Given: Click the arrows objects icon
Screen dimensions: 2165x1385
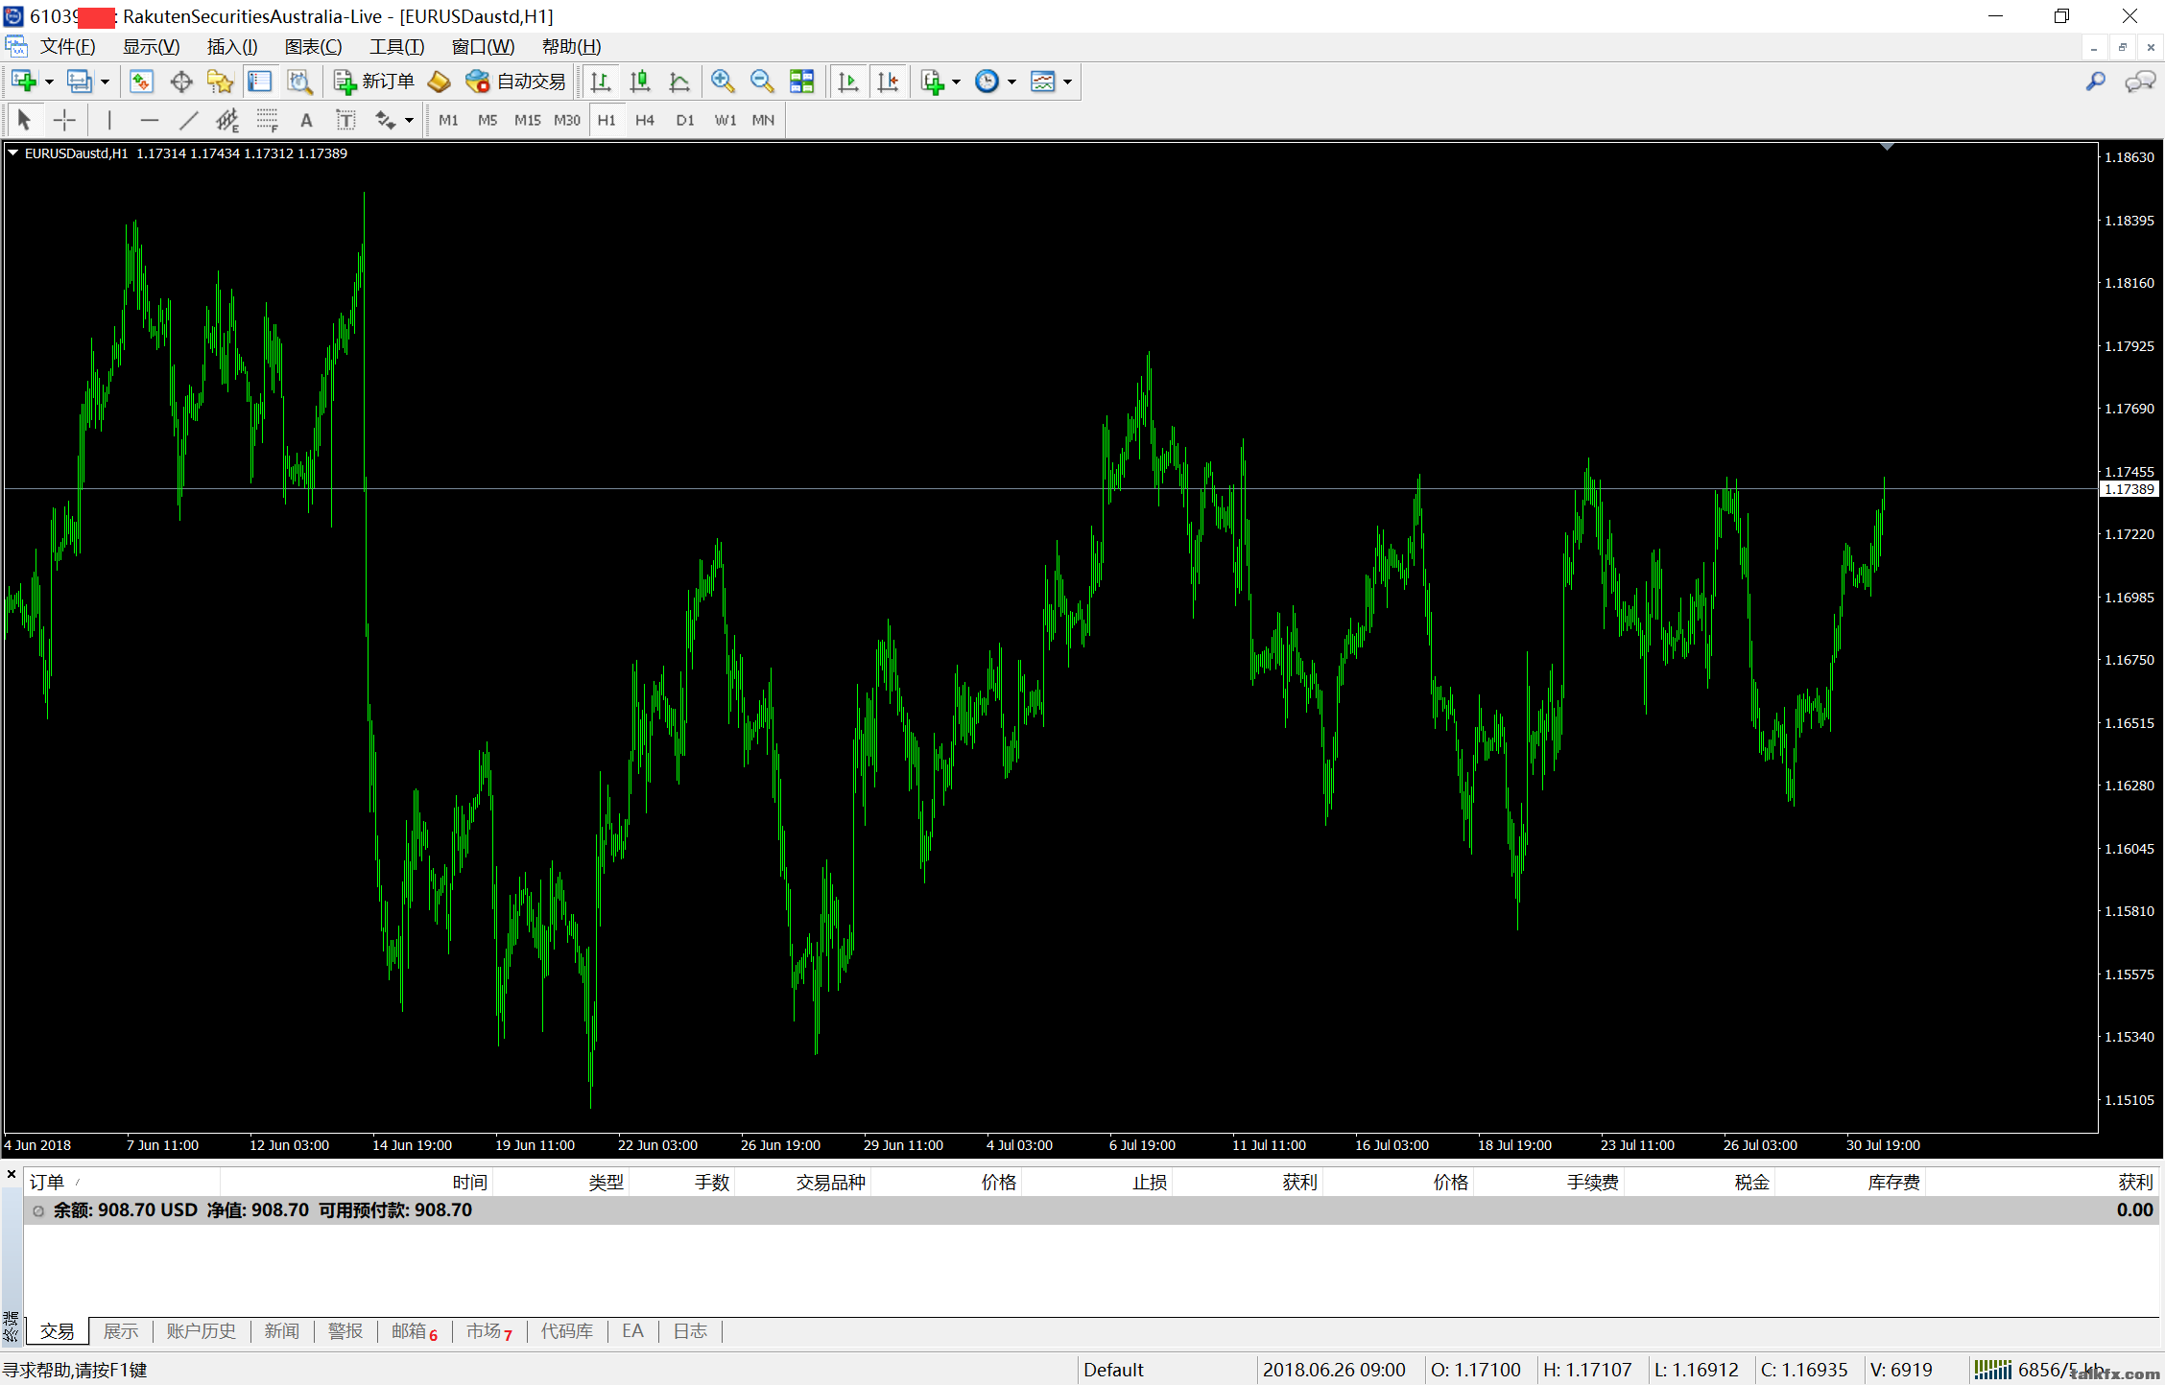Looking at the screenshot, I should coord(385,120).
